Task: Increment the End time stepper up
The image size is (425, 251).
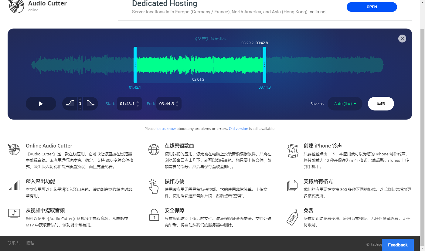Action: pos(177,102)
